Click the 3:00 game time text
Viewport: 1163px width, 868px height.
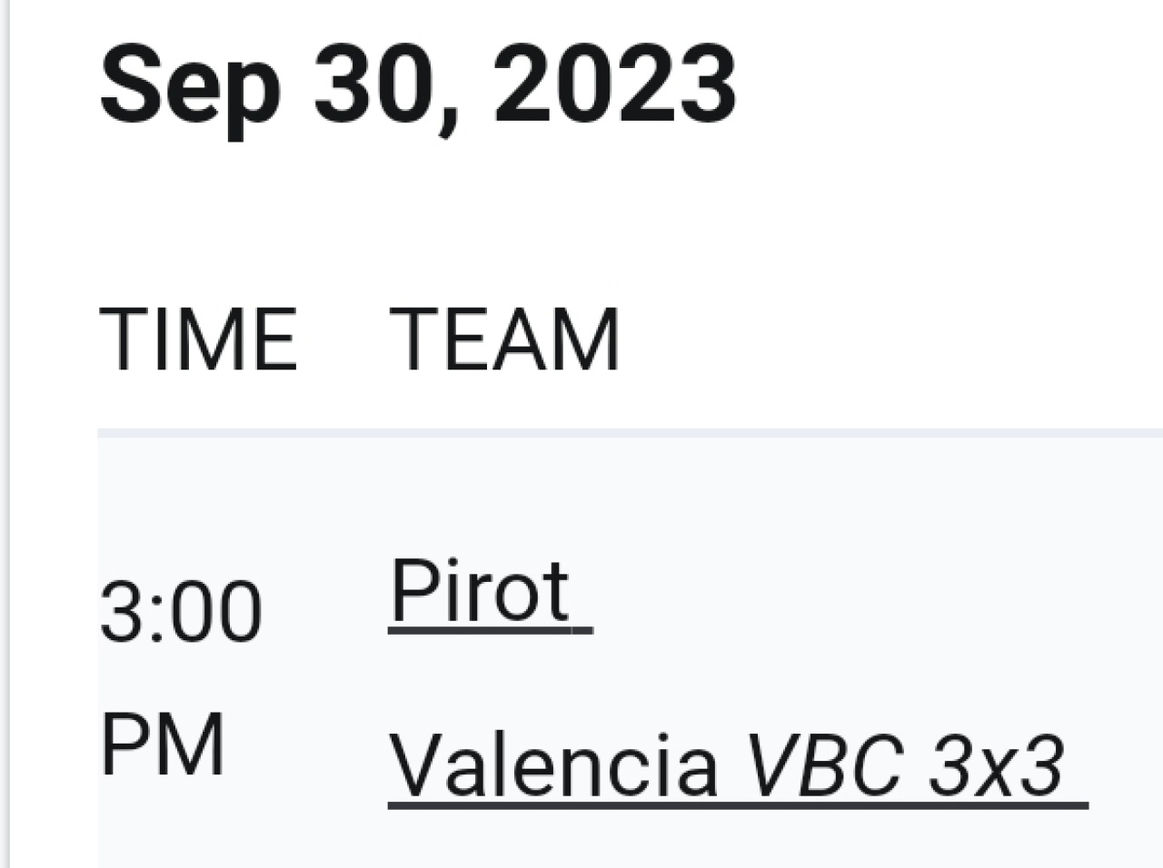181,612
